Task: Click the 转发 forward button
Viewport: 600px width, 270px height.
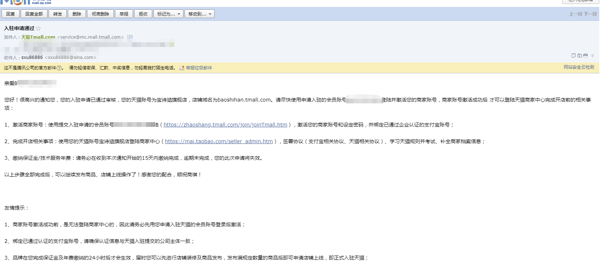Action: pyautogui.click(x=58, y=14)
